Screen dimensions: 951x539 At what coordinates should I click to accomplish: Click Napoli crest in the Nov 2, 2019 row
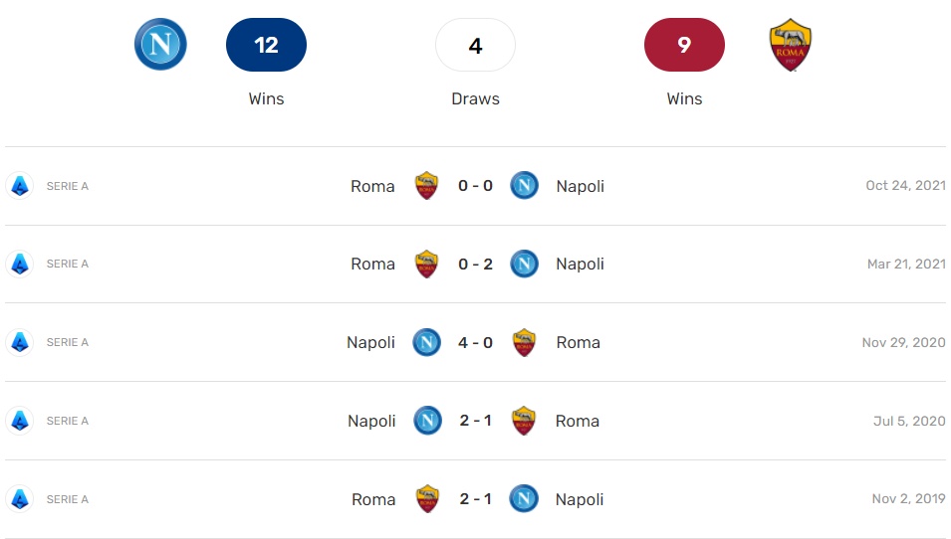524,499
